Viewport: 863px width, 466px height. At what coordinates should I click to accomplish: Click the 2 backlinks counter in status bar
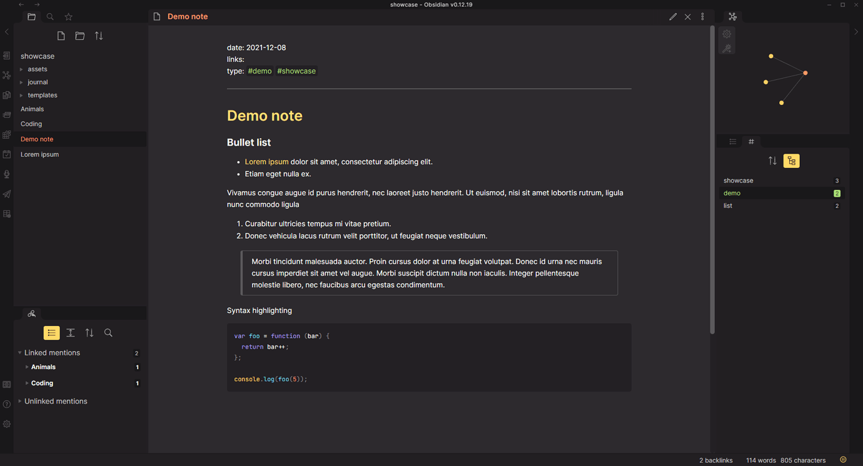[715, 460]
